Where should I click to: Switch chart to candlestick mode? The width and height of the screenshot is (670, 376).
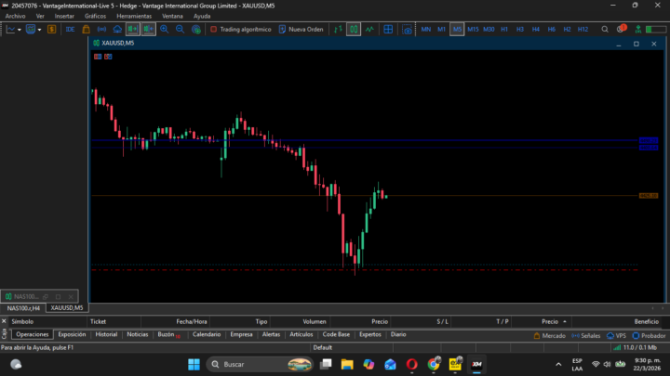[x=354, y=30]
